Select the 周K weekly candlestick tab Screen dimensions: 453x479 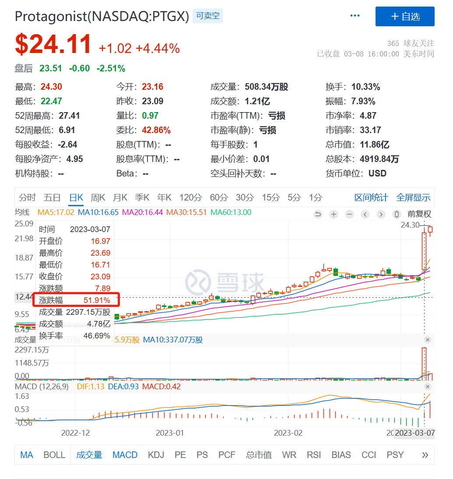coord(98,197)
